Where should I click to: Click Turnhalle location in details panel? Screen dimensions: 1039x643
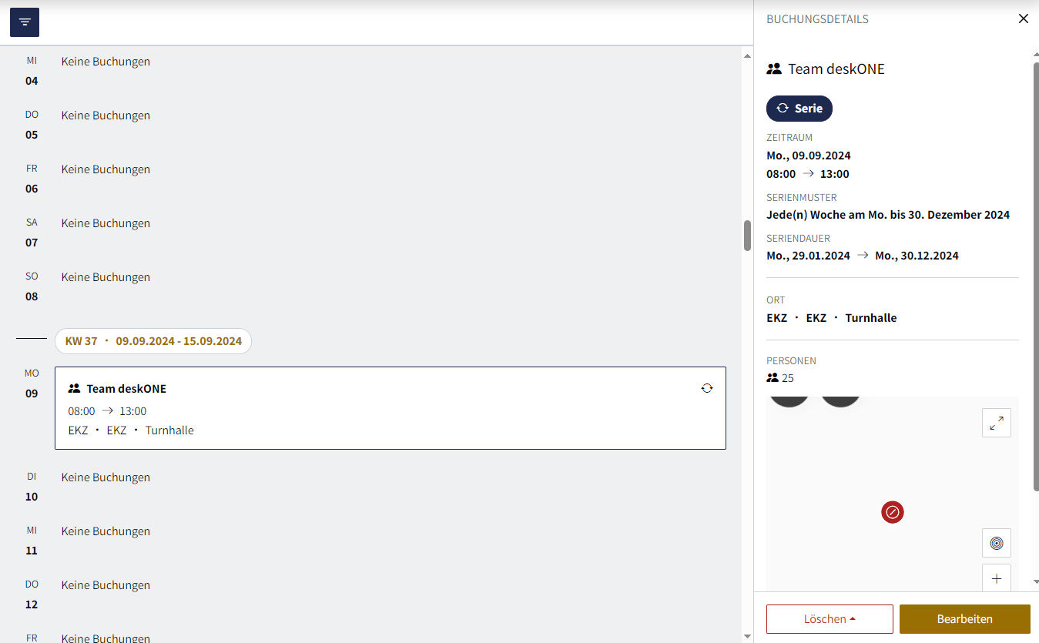[x=871, y=318]
